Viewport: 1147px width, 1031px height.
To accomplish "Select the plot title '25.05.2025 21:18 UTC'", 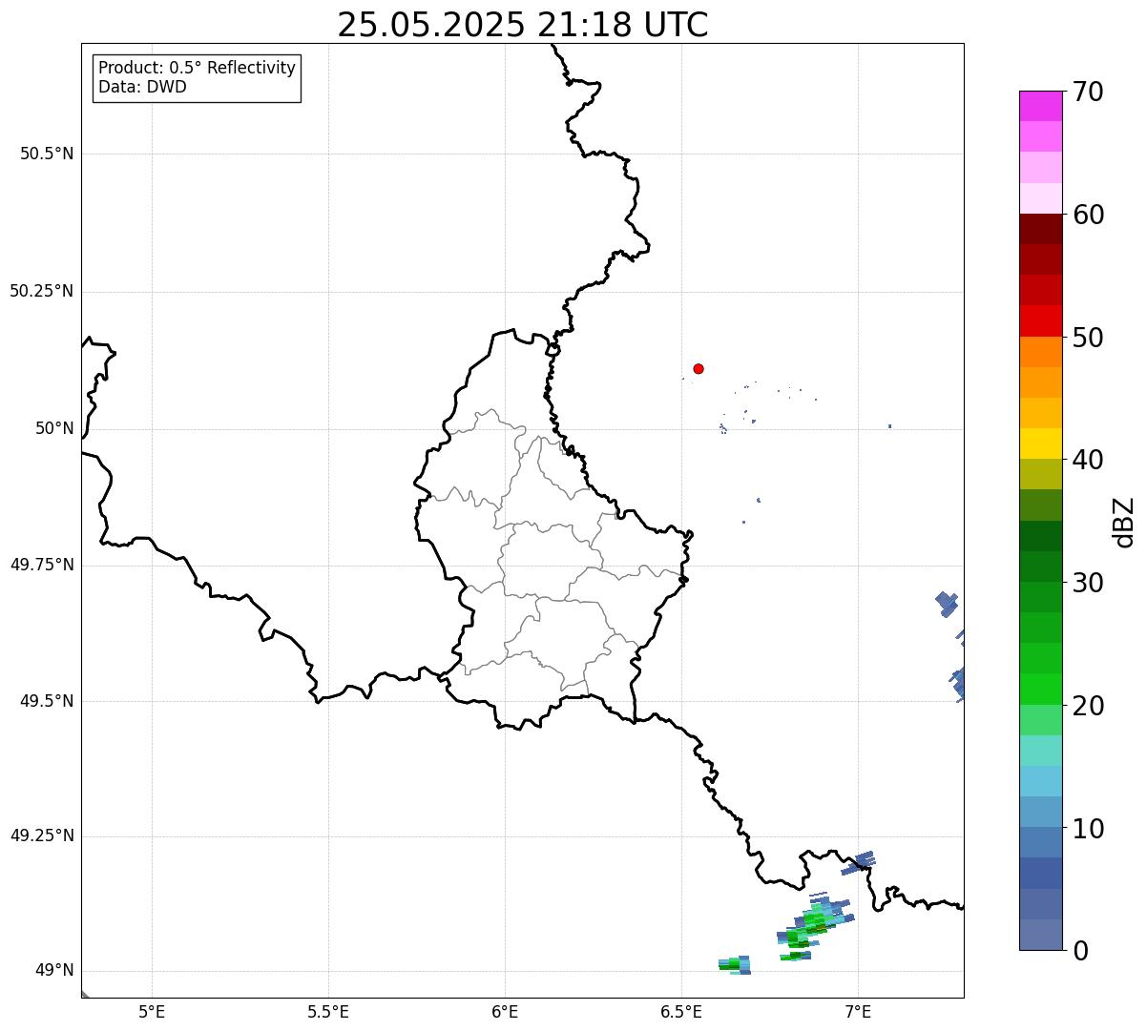I will click(523, 25).
